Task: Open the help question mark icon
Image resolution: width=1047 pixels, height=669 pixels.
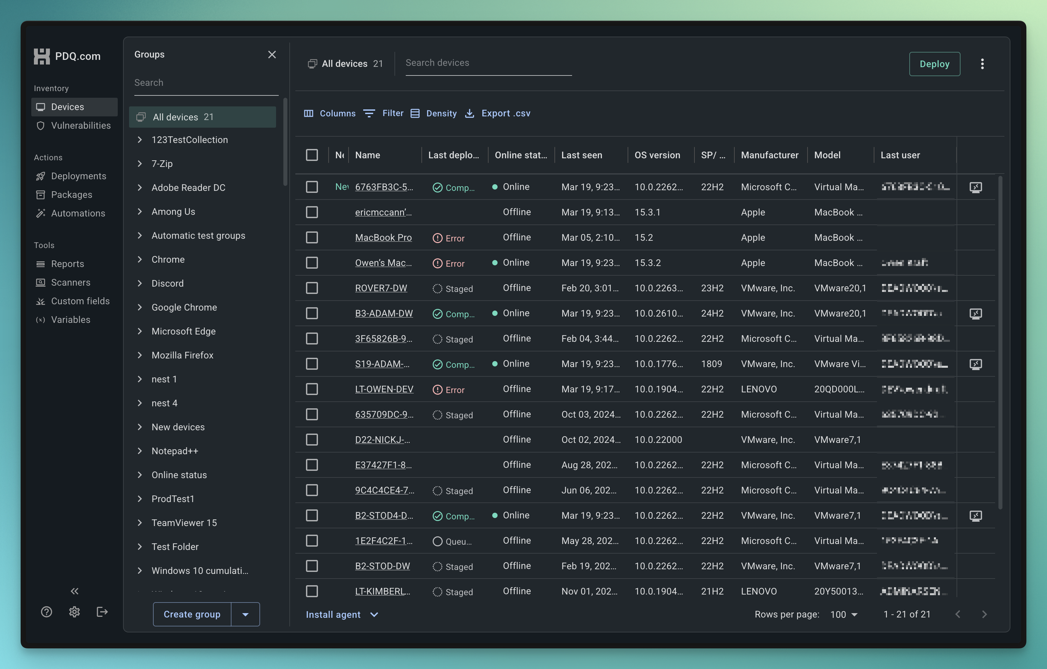Action: pyautogui.click(x=47, y=611)
